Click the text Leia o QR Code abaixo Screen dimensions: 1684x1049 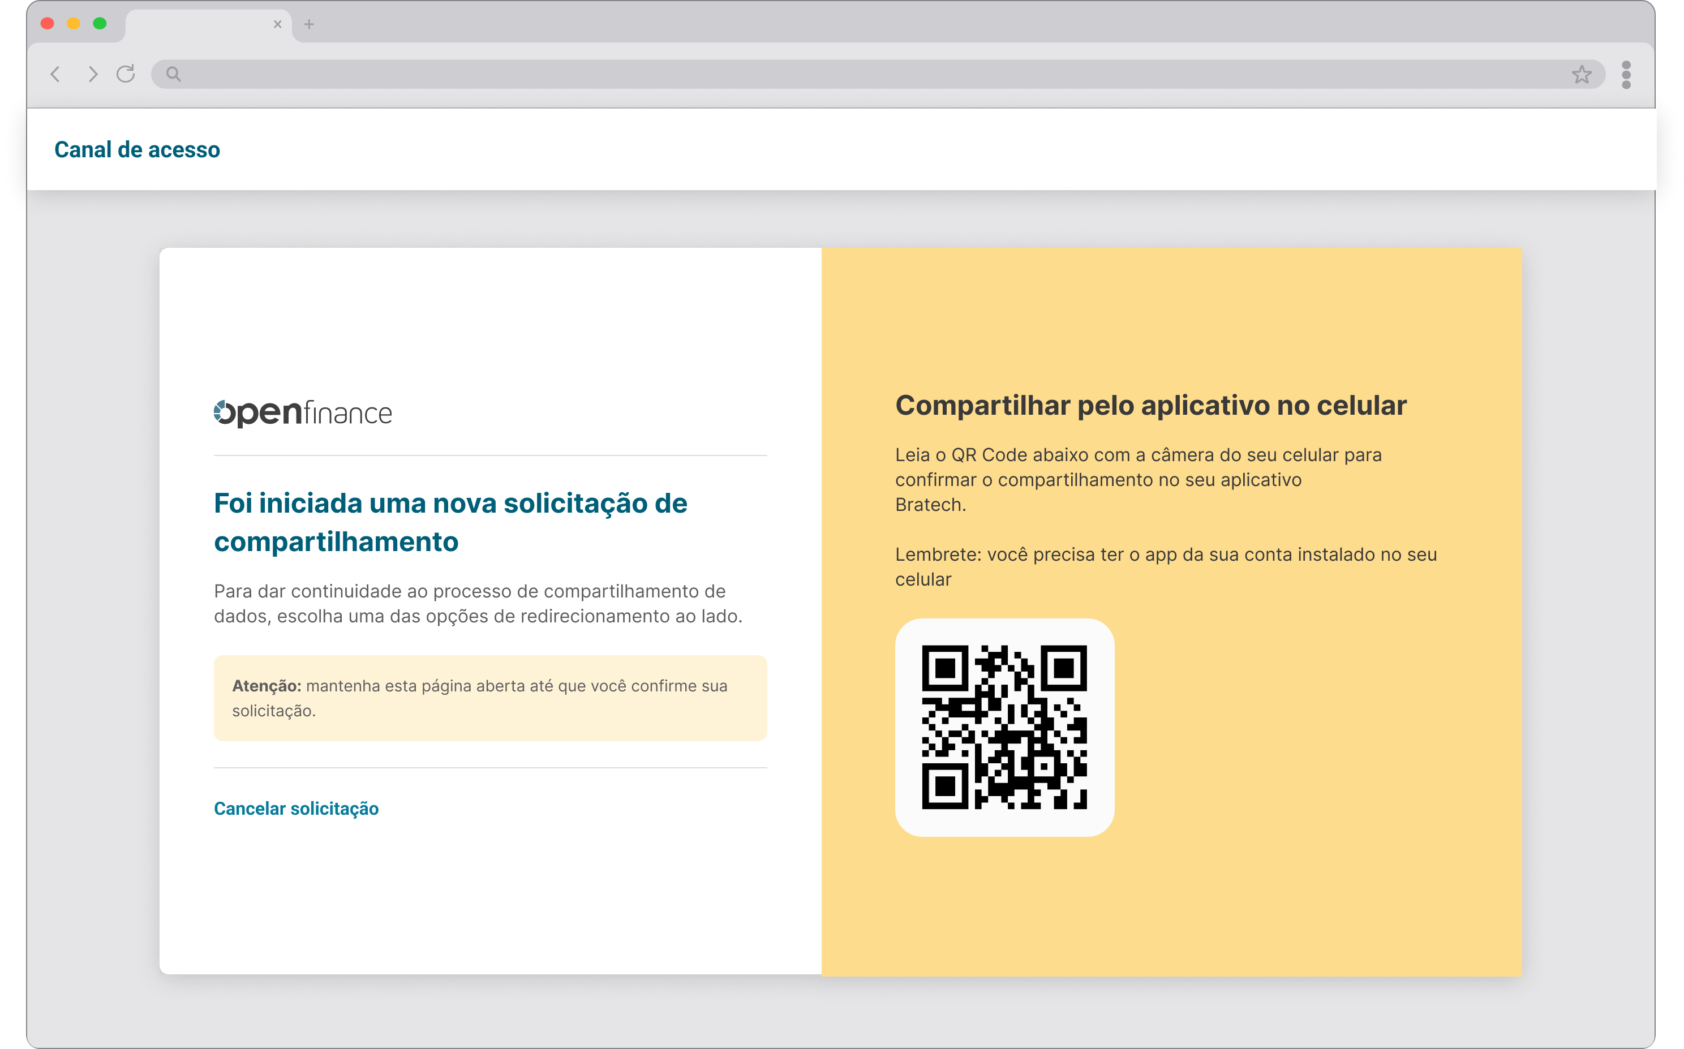pos(1138,479)
